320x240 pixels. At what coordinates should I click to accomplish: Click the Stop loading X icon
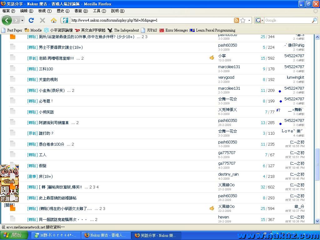42,20
